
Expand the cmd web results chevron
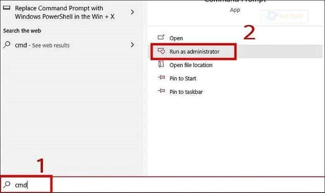(132, 45)
